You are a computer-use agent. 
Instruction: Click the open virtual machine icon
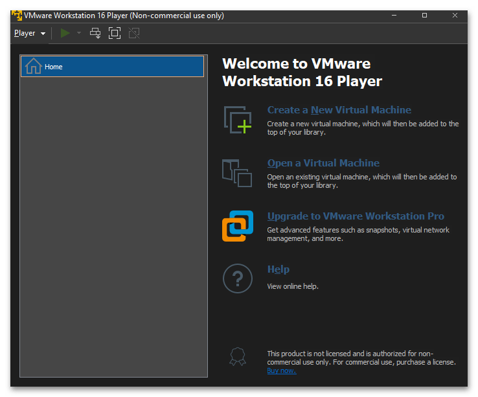click(x=237, y=173)
